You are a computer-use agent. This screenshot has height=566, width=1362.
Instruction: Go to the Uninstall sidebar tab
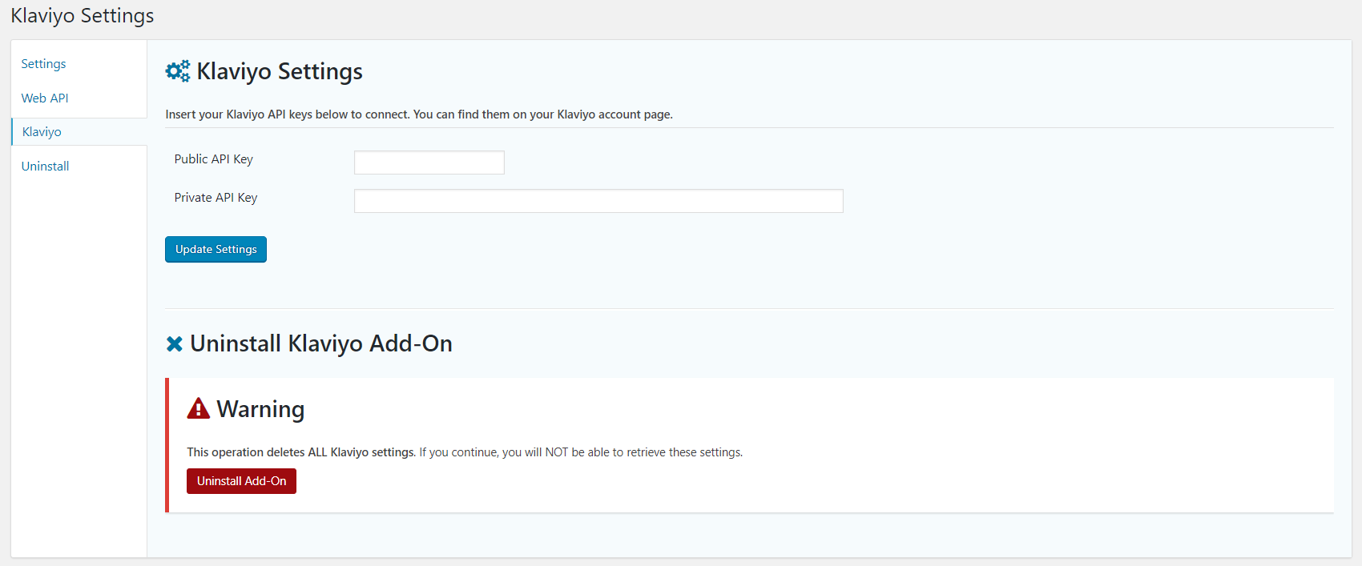click(x=45, y=167)
